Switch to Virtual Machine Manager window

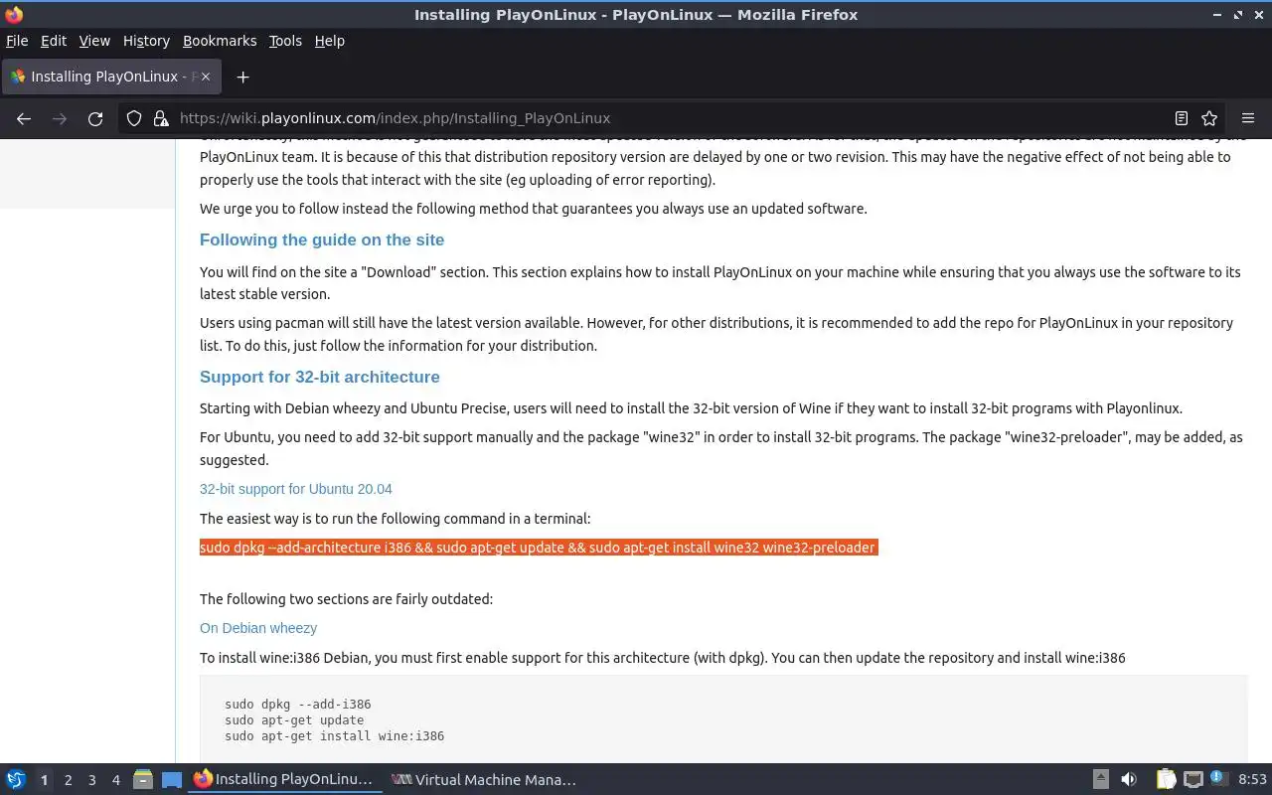tap(483, 779)
